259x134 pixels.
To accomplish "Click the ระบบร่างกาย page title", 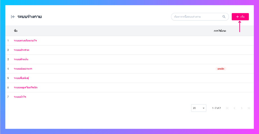I will [x=30, y=17].
